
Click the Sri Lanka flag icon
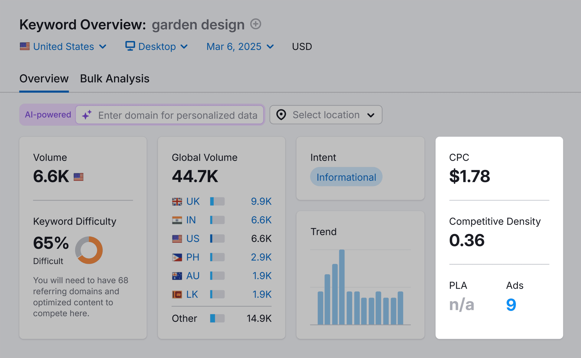pos(177,294)
